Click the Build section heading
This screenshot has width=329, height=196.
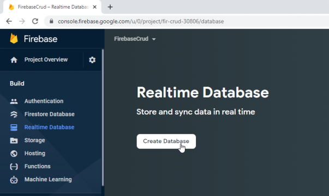tap(17, 83)
